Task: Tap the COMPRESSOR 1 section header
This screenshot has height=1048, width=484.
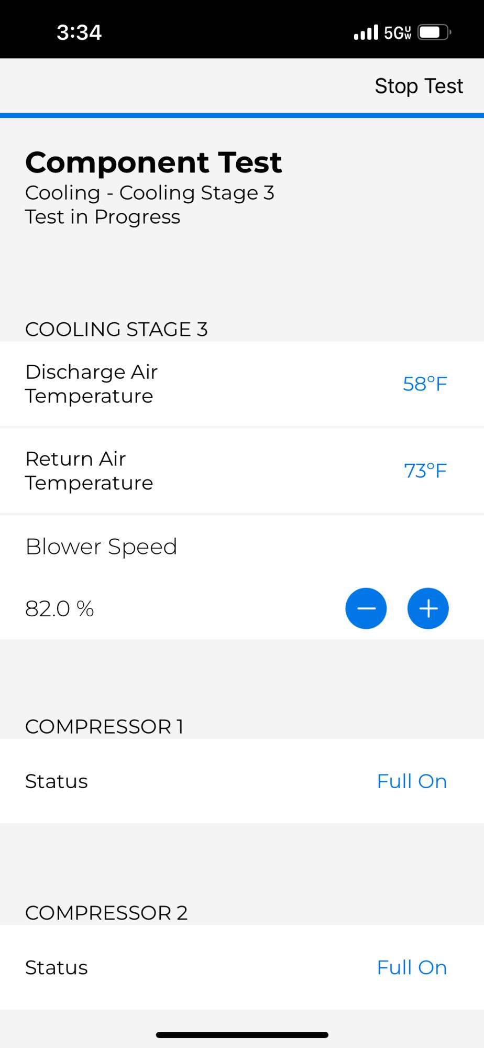Action: 104,727
